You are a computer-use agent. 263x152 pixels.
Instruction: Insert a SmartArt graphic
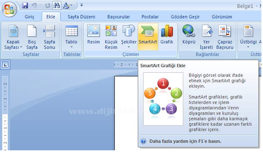tap(148, 37)
